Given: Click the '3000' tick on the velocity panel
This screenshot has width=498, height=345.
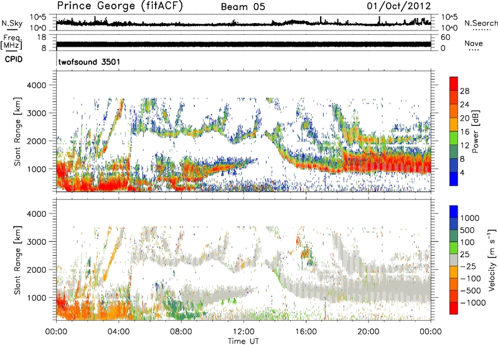Looking at the screenshot, I should (x=36, y=242).
